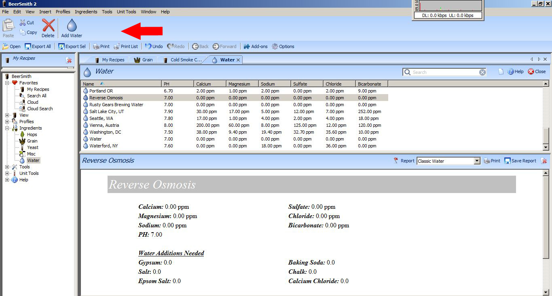Image resolution: width=552 pixels, height=296 pixels.
Task: Select the Vienna, Austria water profile
Action: click(x=235, y=125)
